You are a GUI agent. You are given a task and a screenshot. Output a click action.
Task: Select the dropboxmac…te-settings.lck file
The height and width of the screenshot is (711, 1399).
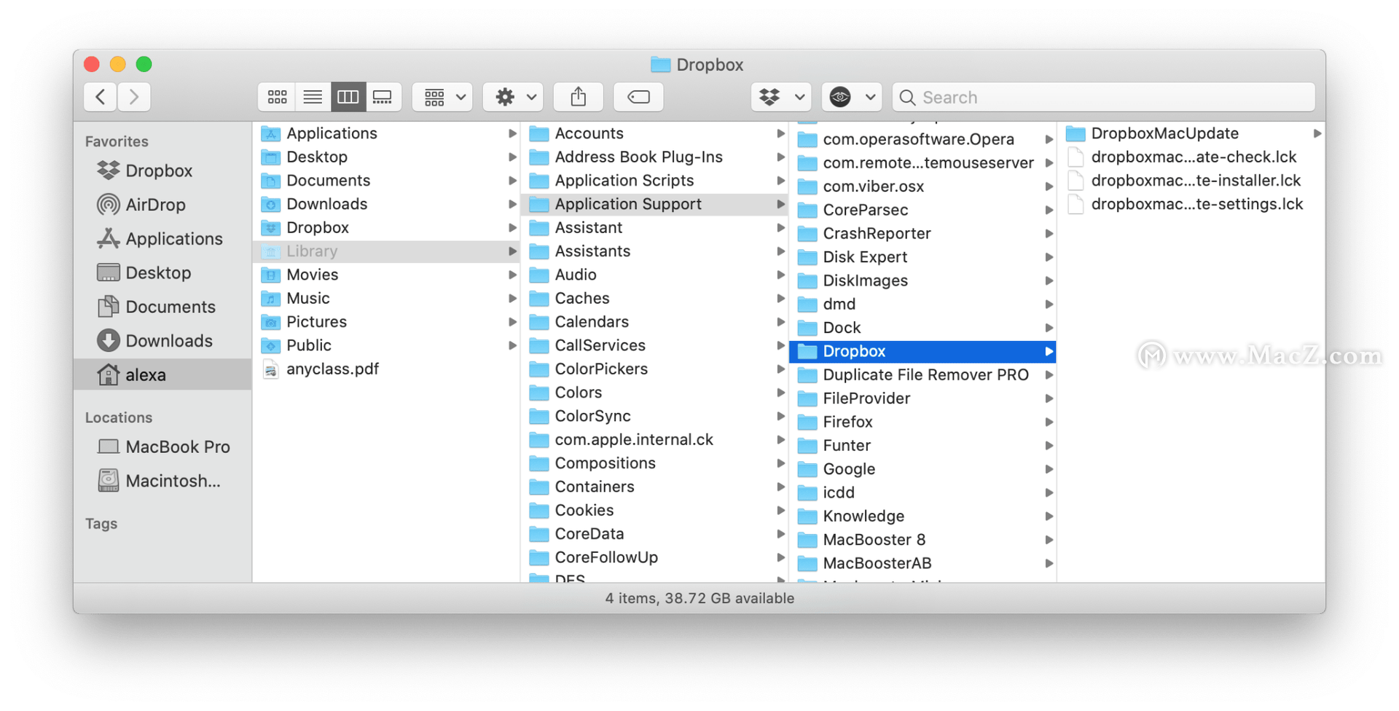[1192, 204]
